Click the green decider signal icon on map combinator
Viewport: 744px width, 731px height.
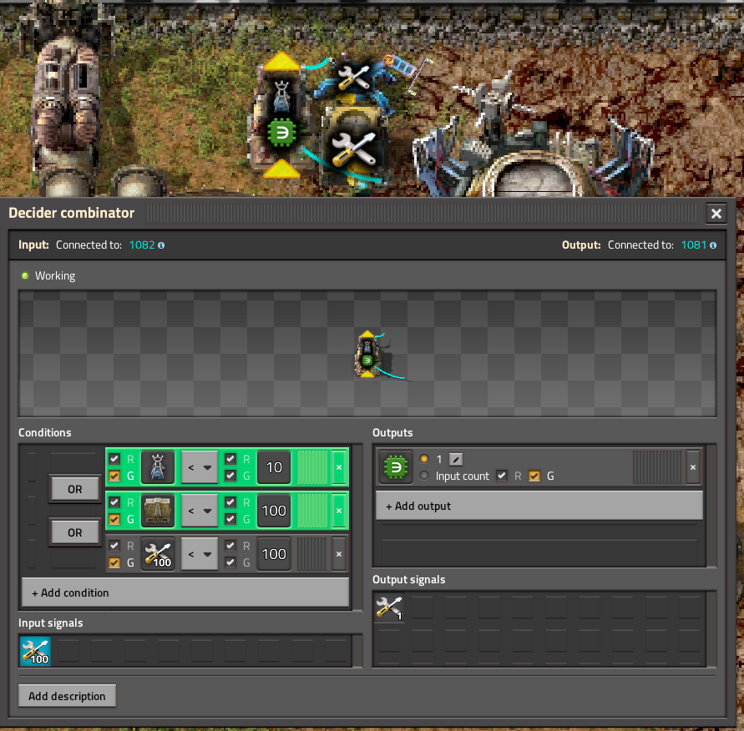point(282,133)
